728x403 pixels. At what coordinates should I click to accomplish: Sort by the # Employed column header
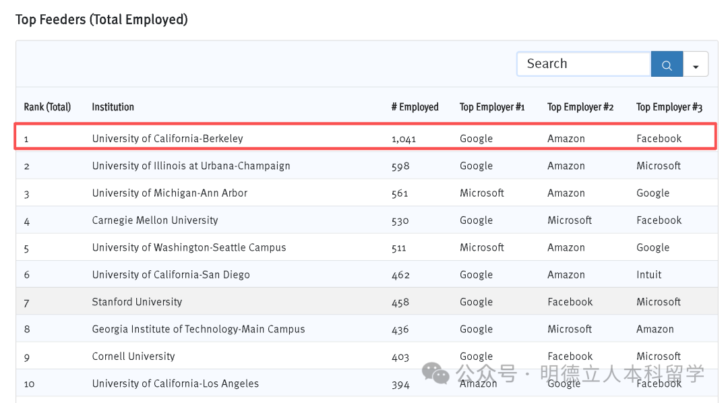coord(415,107)
